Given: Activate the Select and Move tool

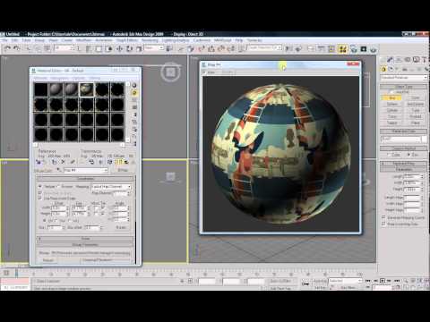Looking at the screenshot, I should [119, 48].
